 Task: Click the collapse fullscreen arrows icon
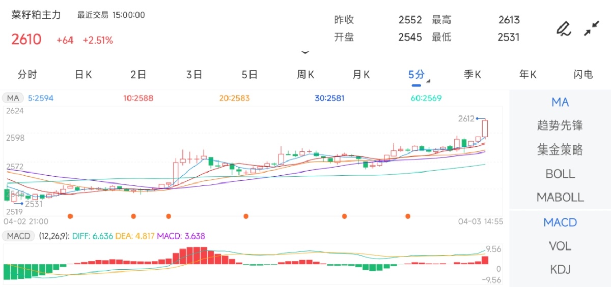coord(591,28)
